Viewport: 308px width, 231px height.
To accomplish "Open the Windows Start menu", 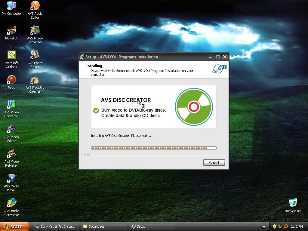I will pos(14,226).
